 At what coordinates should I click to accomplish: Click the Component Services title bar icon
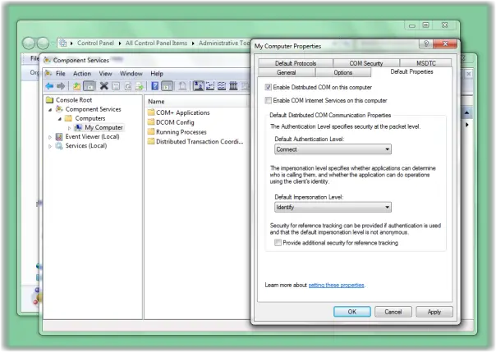click(x=47, y=60)
